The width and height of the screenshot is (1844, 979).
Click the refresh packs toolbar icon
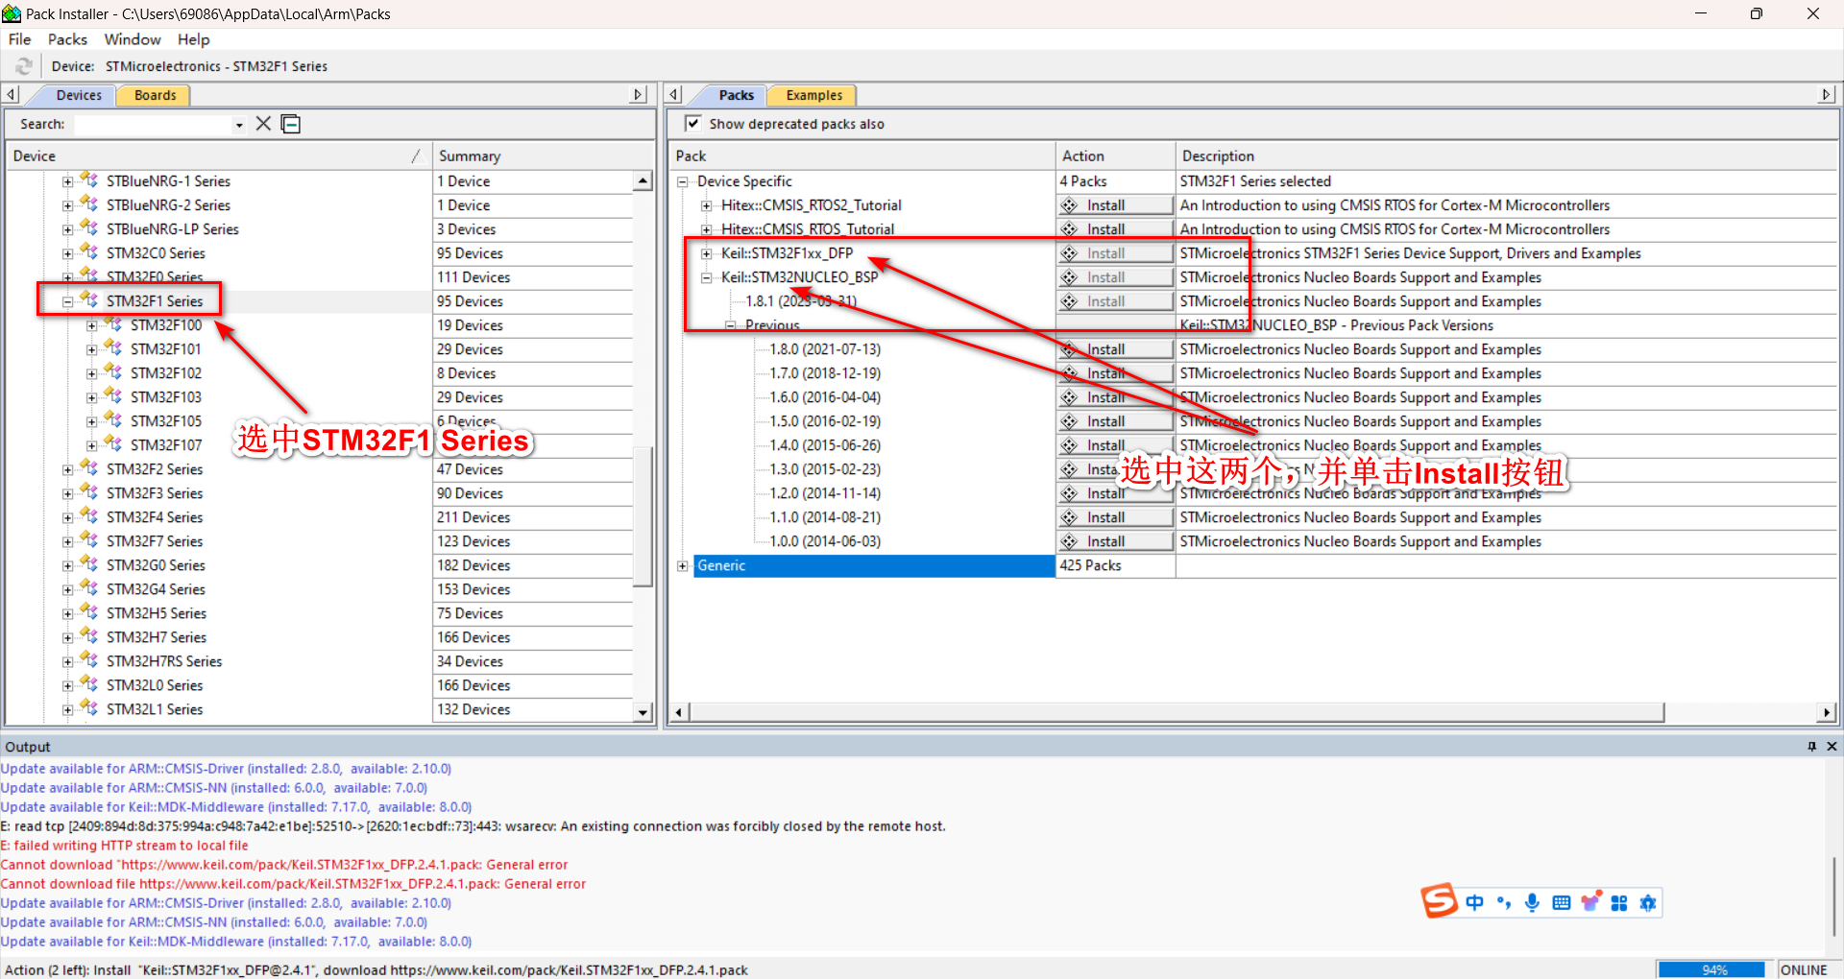[24, 65]
